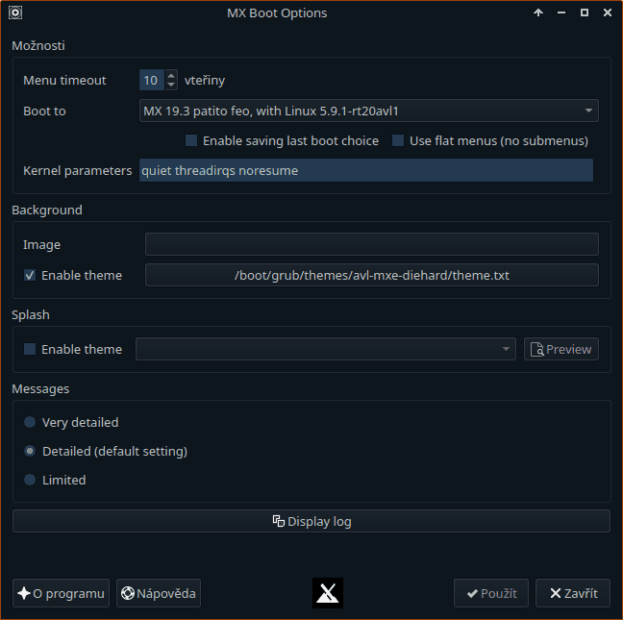The image size is (623, 620).
Task: Decrease menu timeout with the down arrow
Action: [171, 85]
